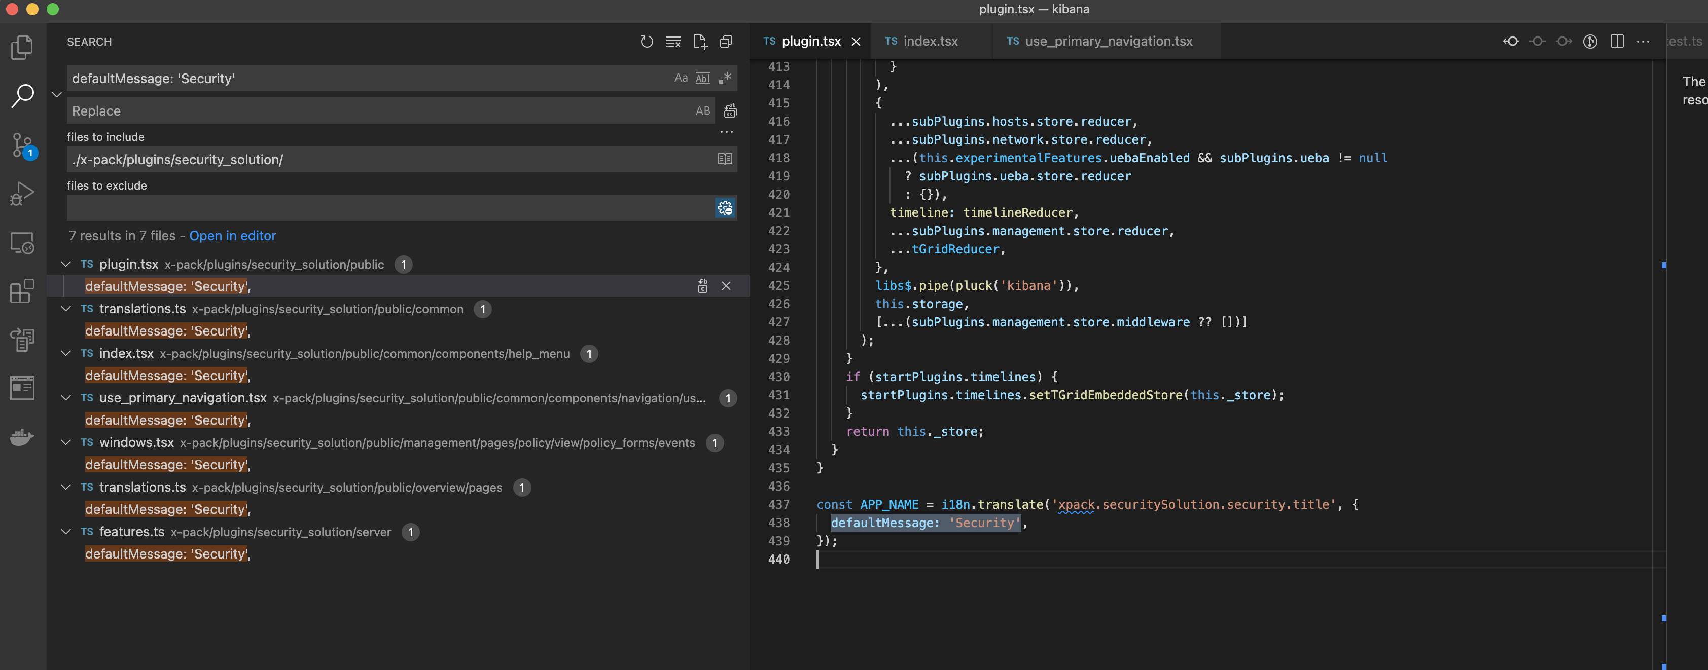The height and width of the screenshot is (670, 1708).
Task: Toggle use exclude settings and ignore files
Action: (x=725, y=208)
